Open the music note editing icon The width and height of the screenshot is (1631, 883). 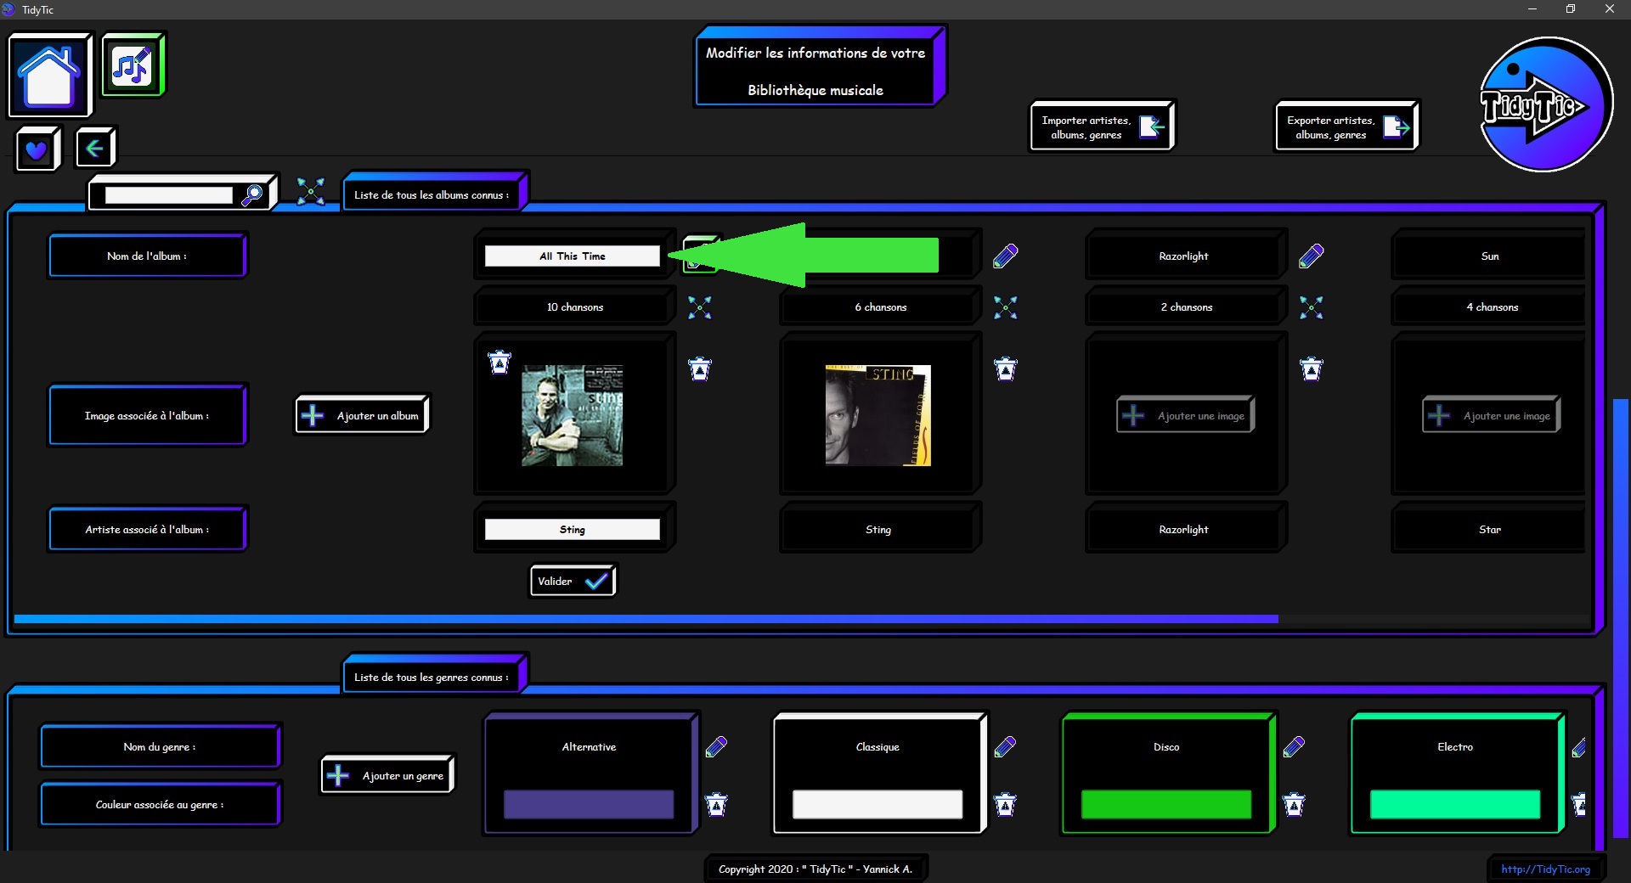[x=133, y=65]
